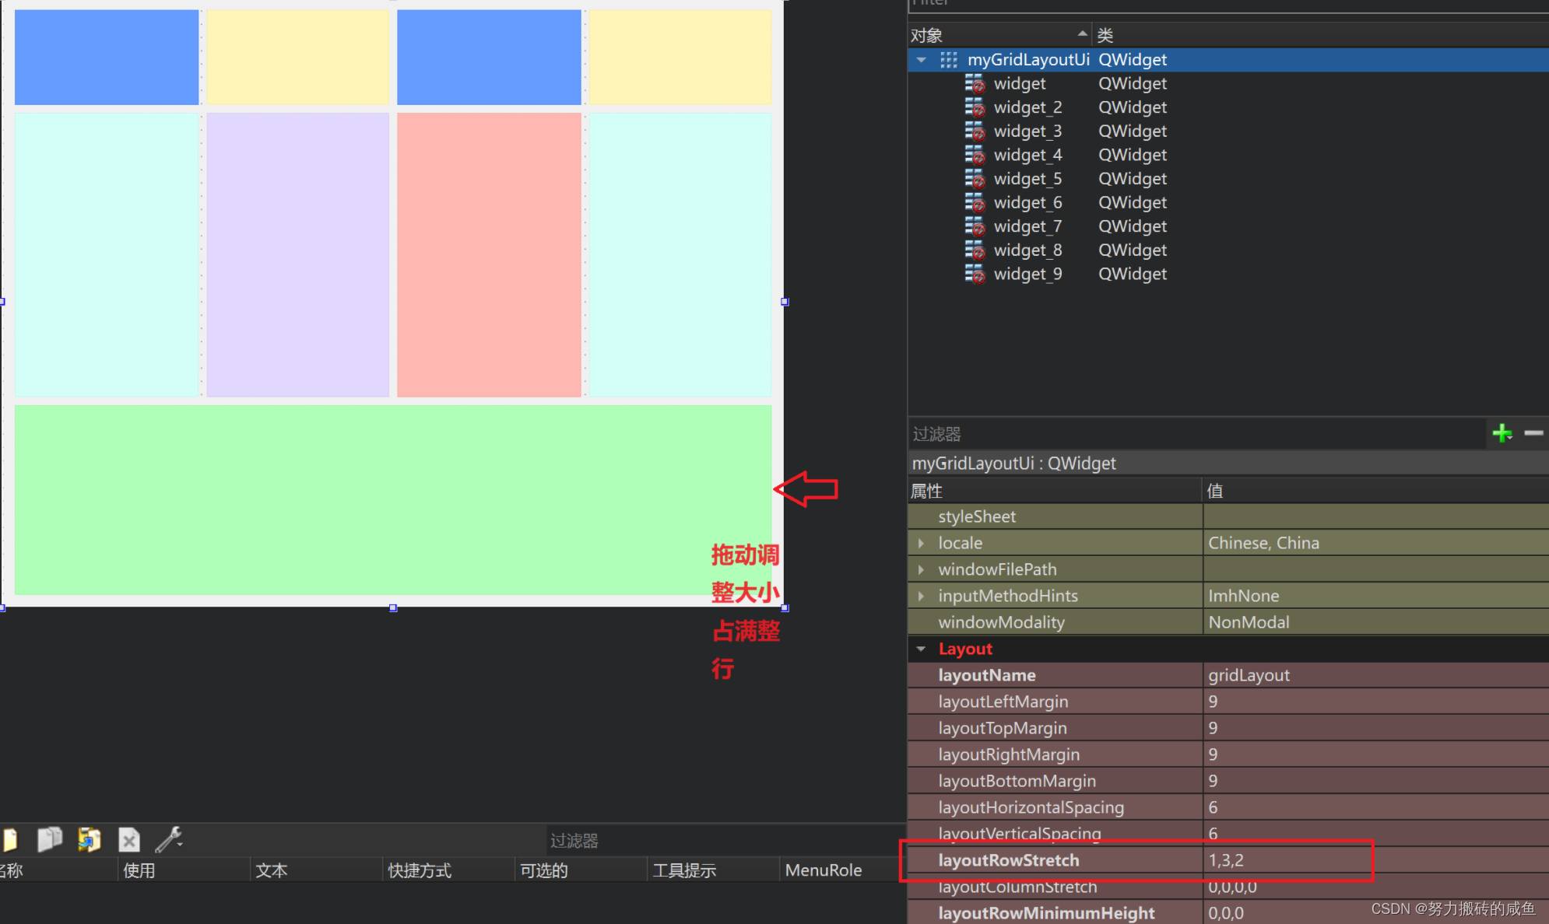Click the Copy action icon

(50, 840)
